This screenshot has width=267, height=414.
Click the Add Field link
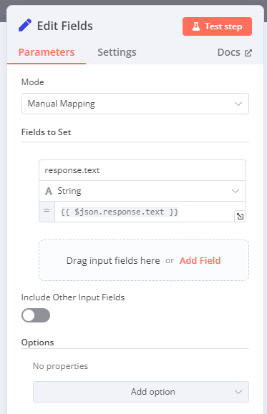click(x=200, y=260)
